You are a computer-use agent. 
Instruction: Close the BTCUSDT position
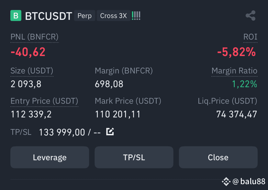click(x=218, y=157)
